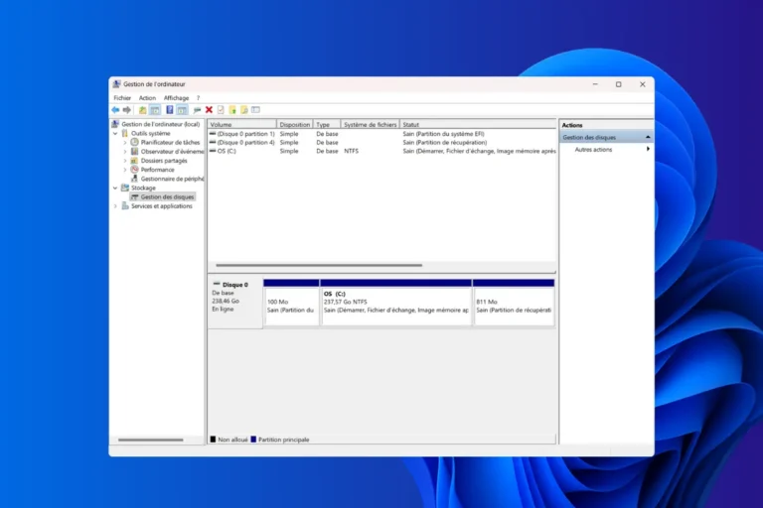Click the Properties checkmark sheet icon
763x508 pixels.
[x=221, y=110]
